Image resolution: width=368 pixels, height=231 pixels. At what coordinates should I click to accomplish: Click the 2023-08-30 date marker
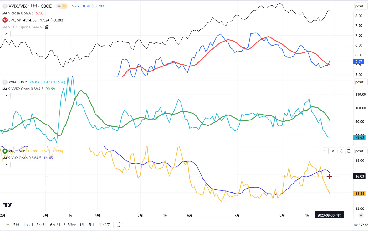[x=329, y=215]
